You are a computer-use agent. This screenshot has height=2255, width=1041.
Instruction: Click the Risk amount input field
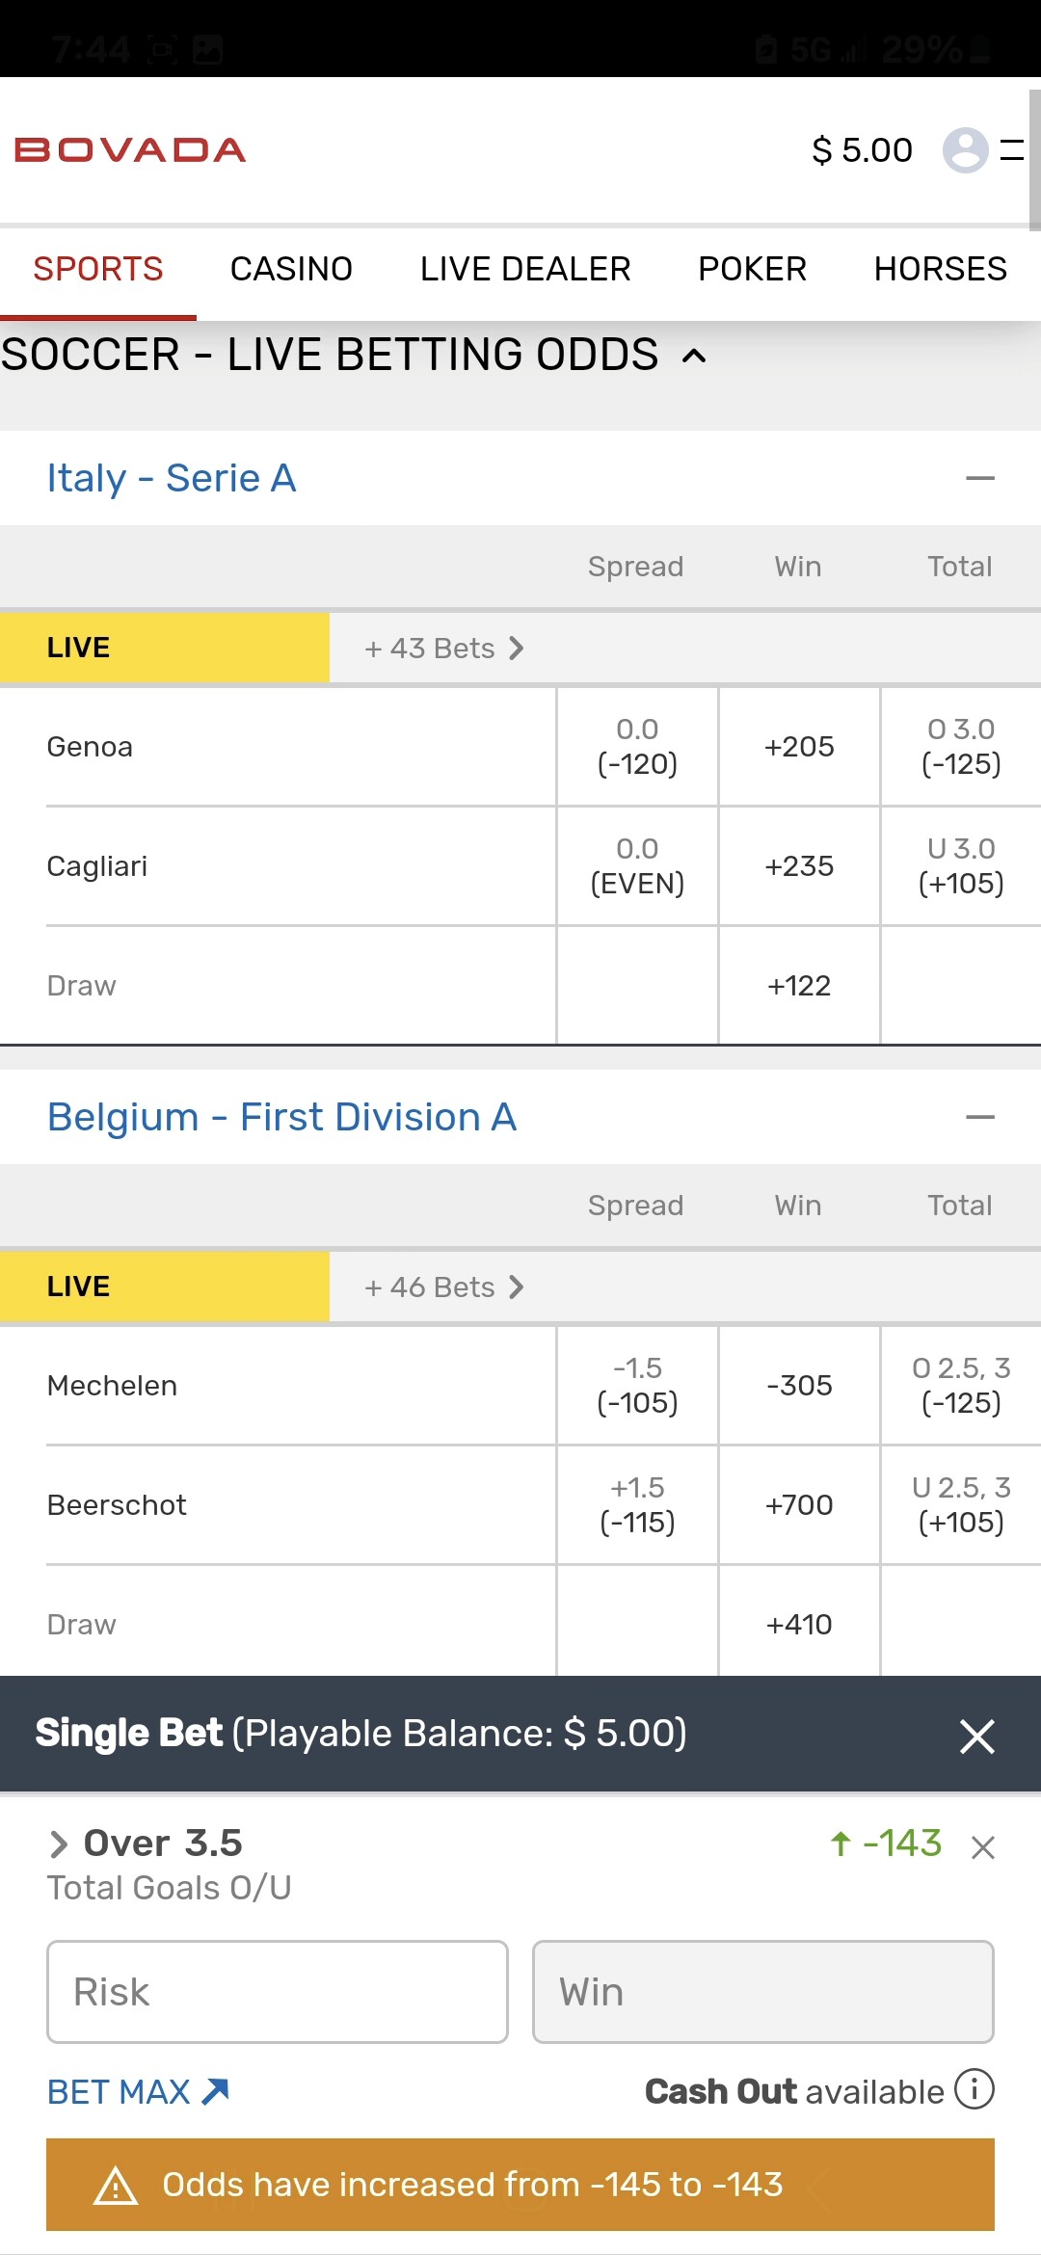pos(278,1992)
